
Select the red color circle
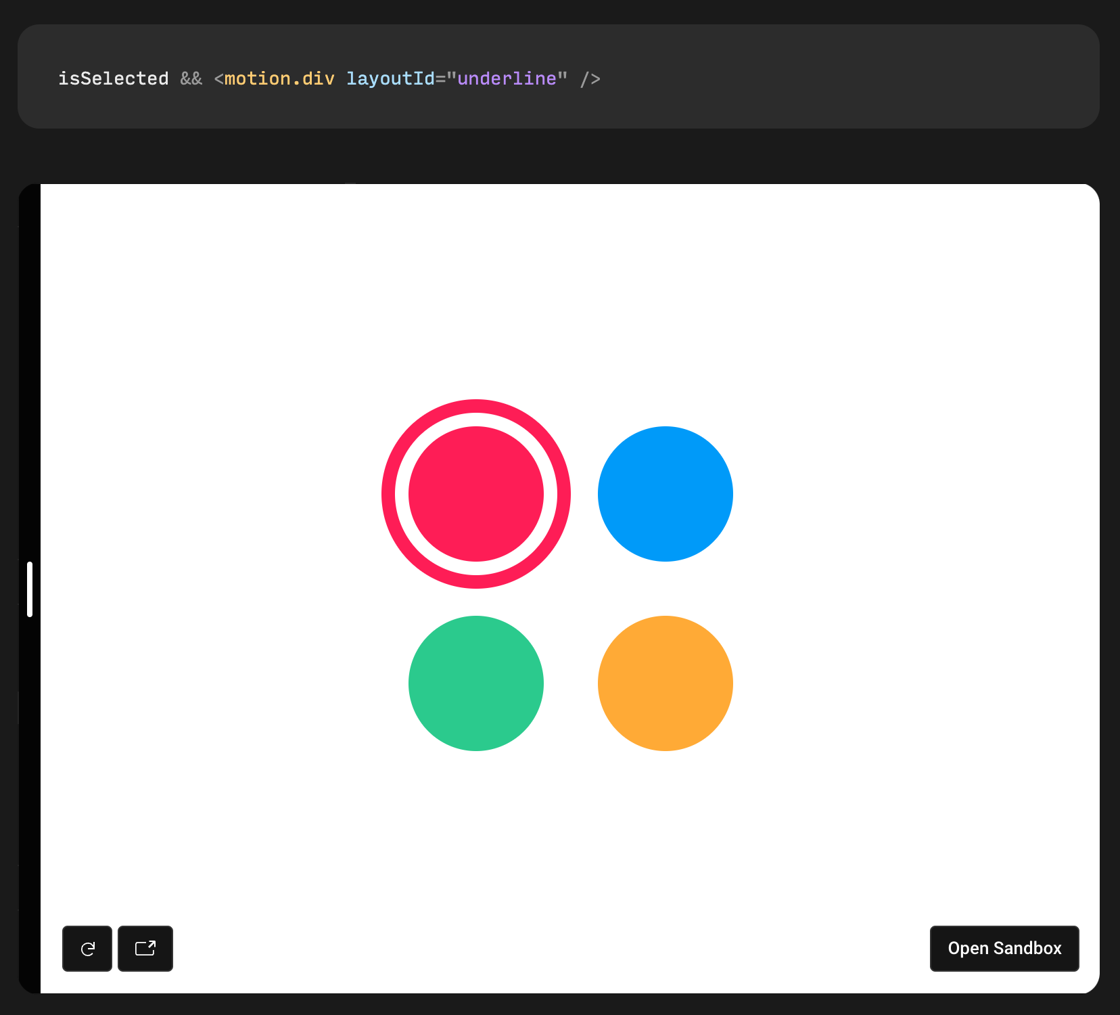(x=476, y=494)
